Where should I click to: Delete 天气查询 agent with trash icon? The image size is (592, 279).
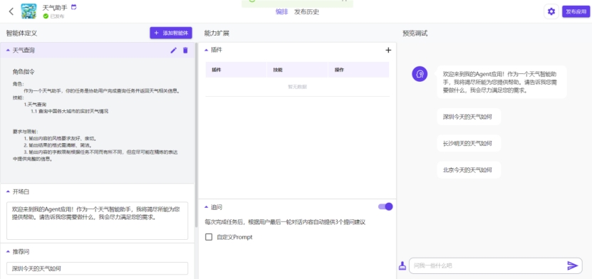click(x=185, y=50)
